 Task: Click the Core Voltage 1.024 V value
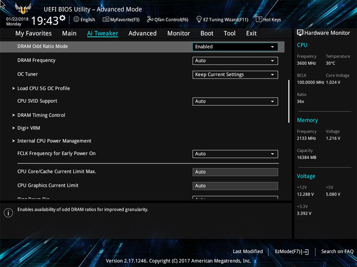click(333, 83)
